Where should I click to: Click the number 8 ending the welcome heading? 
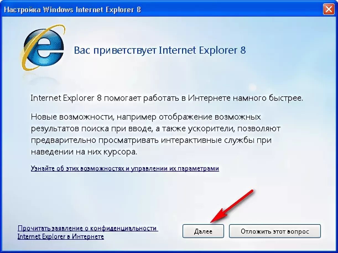[243, 50]
